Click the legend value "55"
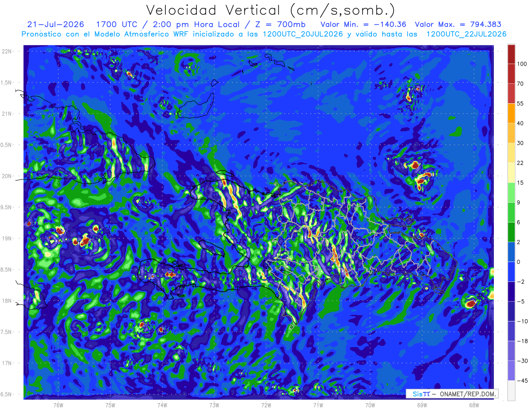Image resolution: width=532 pixels, height=411 pixels. [520, 103]
